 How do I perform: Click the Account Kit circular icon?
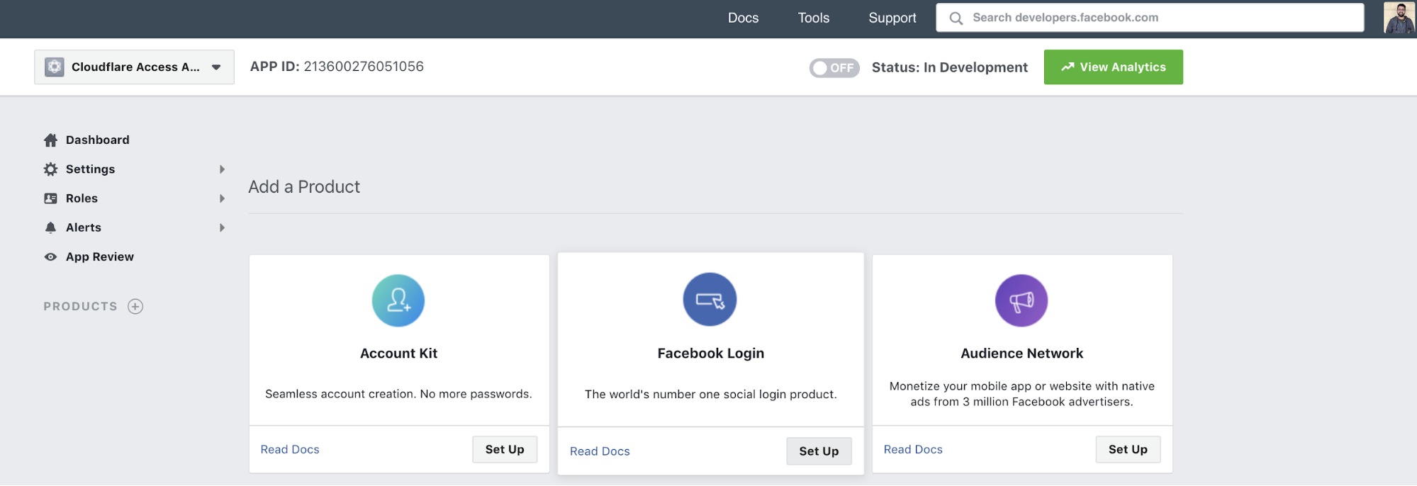pos(398,300)
